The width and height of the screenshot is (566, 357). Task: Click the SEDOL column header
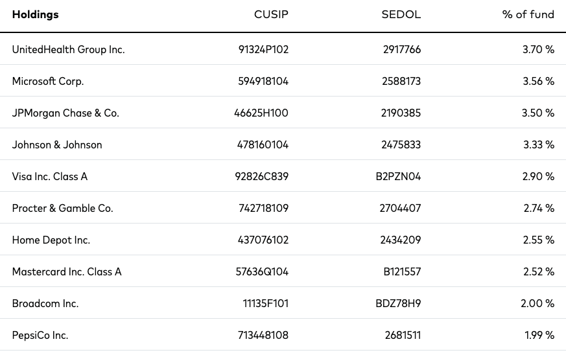pos(401,14)
